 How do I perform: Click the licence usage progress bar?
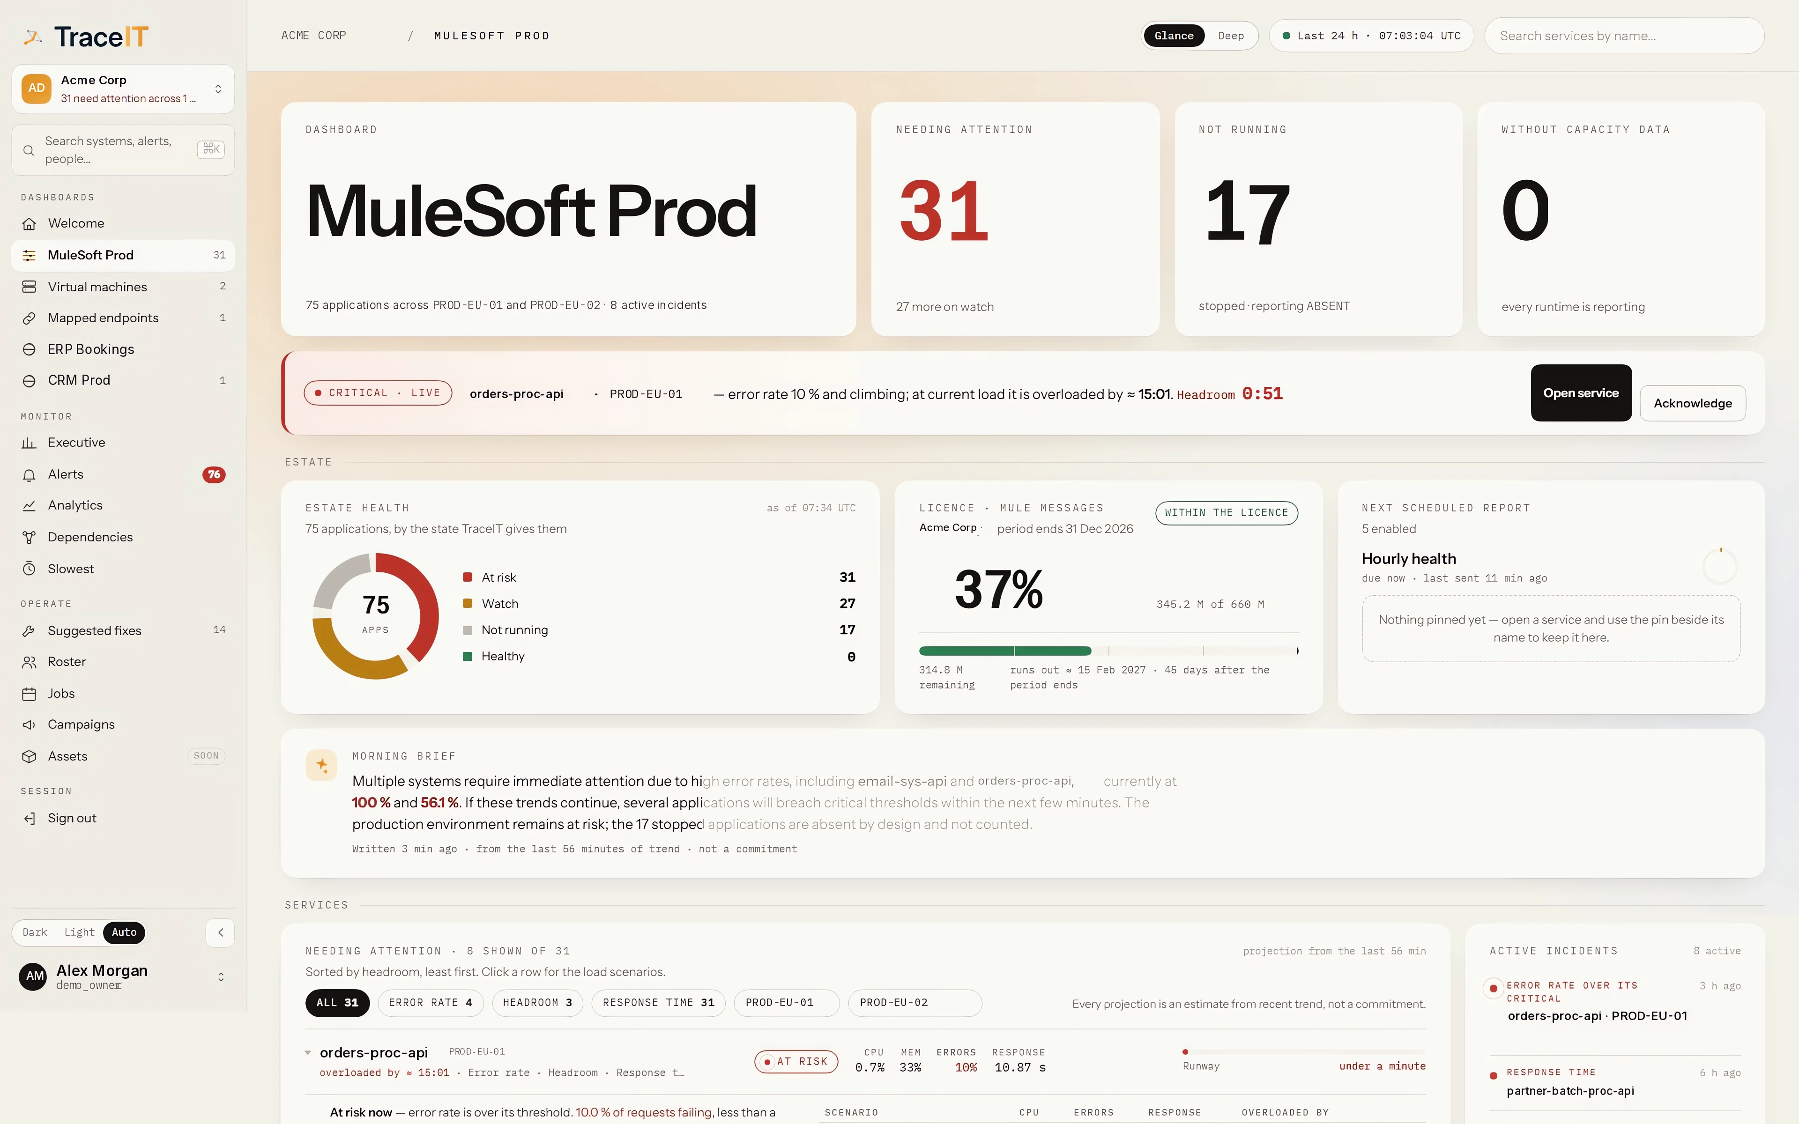(1108, 651)
